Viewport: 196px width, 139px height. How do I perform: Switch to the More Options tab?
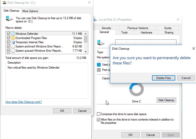[x=30, y=11]
